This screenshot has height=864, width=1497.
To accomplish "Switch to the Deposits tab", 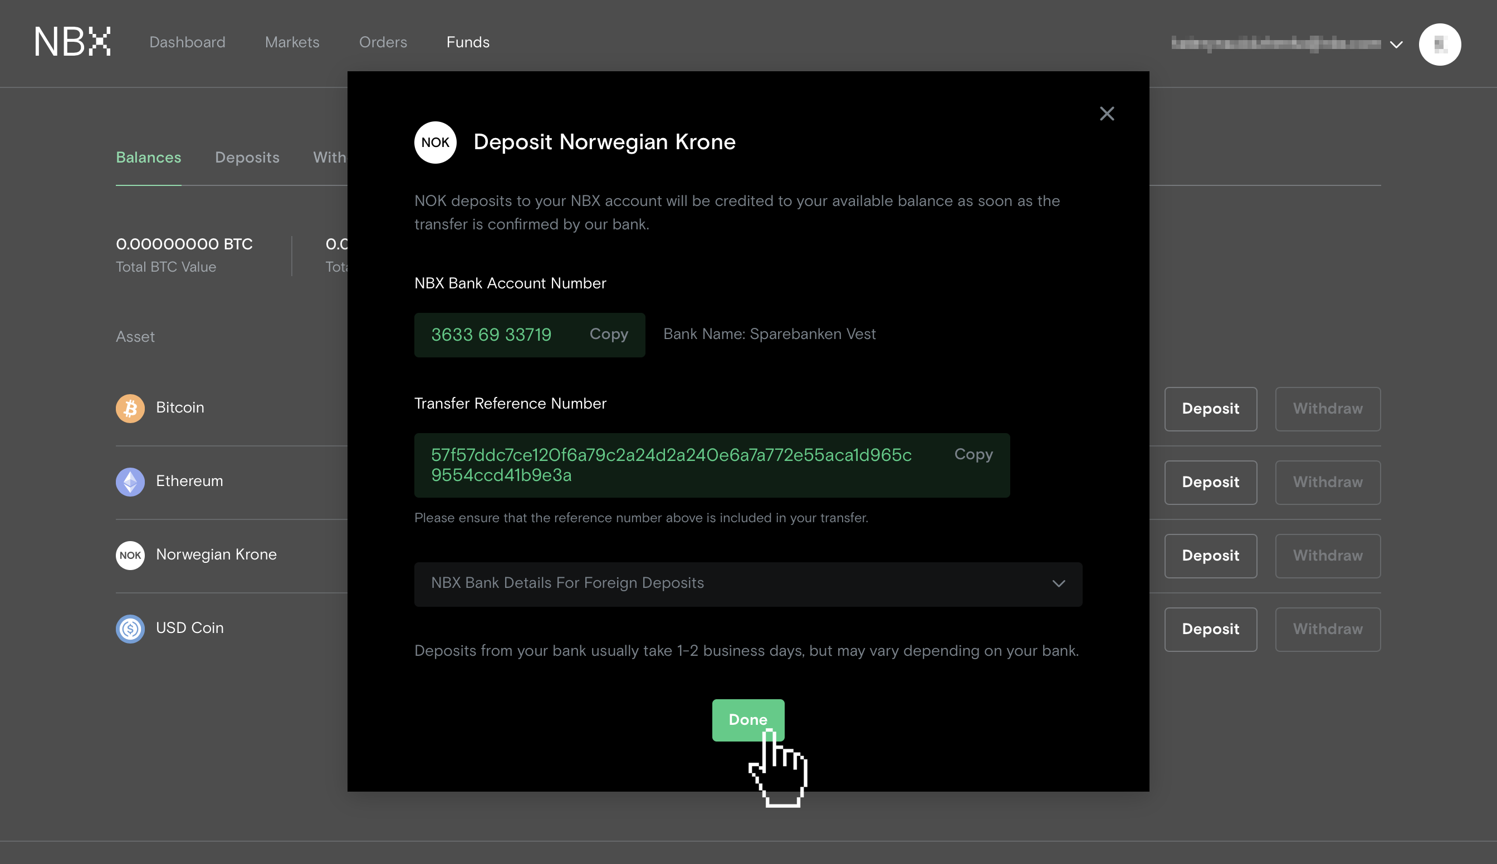I will pyautogui.click(x=247, y=157).
